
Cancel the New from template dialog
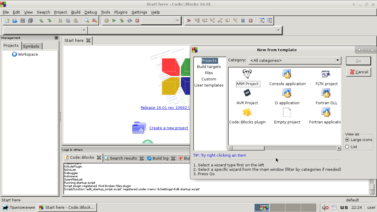(358, 72)
